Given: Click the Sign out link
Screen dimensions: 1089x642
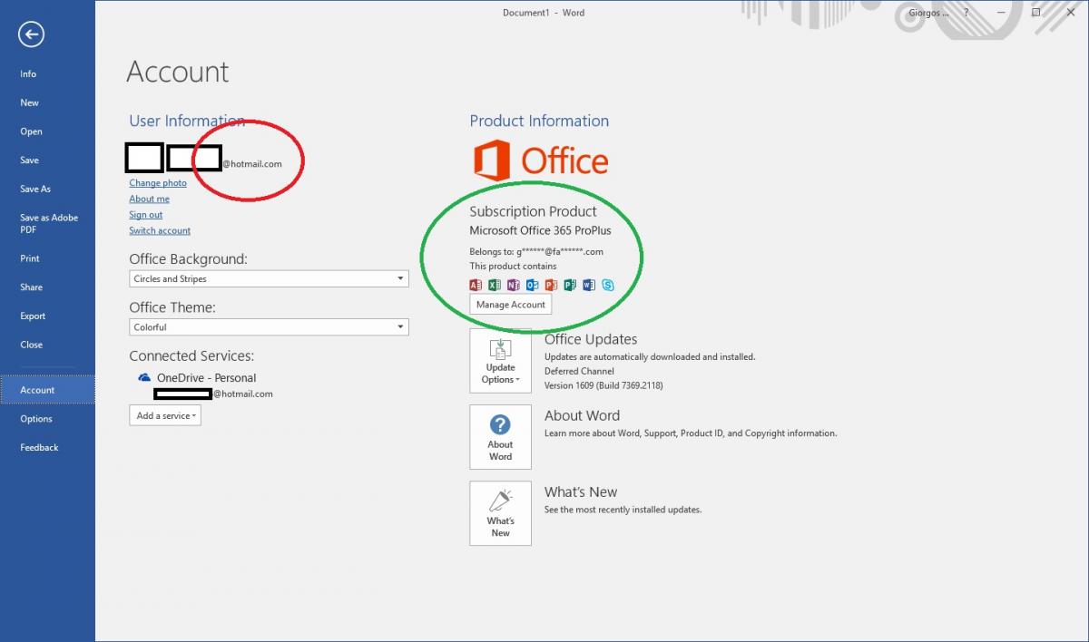Looking at the screenshot, I should (x=146, y=215).
